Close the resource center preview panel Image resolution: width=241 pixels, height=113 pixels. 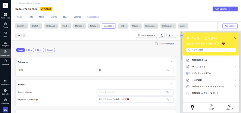tap(235, 38)
